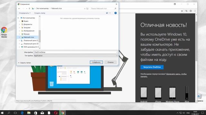This screenshot has height=115, width=206.
Task: Open the Chrome three-dot menu
Action: coord(195,11)
